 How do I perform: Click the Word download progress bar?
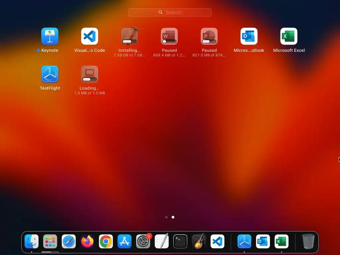click(x=169, y=42)
